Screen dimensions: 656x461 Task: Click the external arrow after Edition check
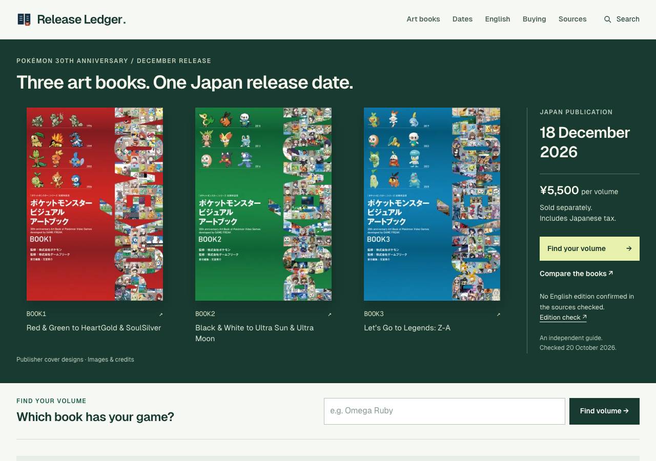pyautogui.click(x=584, y=317)
